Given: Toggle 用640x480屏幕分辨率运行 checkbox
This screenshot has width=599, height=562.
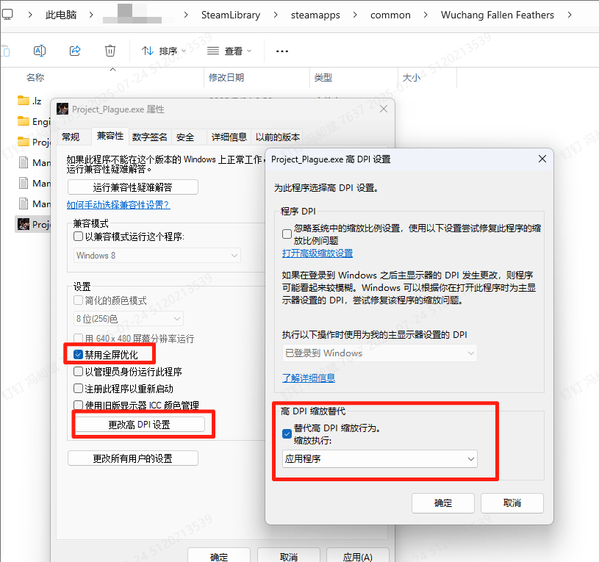Looking at the screenshot, I should point(78,338).
